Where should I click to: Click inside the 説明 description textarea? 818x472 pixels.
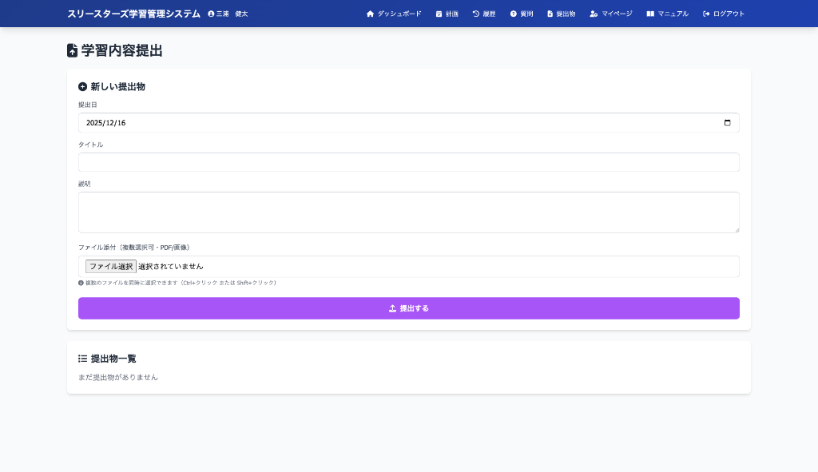[x=408, y=212]
